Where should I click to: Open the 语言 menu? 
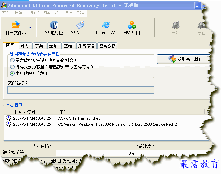click(x=68, y=13)
